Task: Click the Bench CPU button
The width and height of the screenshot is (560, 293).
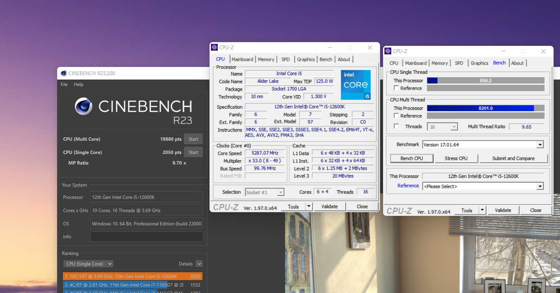Action: 412,158
